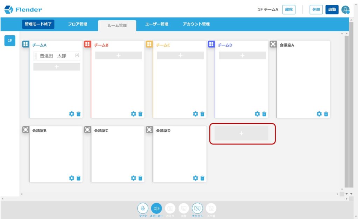Select the 1F floor button
The width and height of the screenshot is (358, 219).
pyautogui.click(x=10, y=41)
